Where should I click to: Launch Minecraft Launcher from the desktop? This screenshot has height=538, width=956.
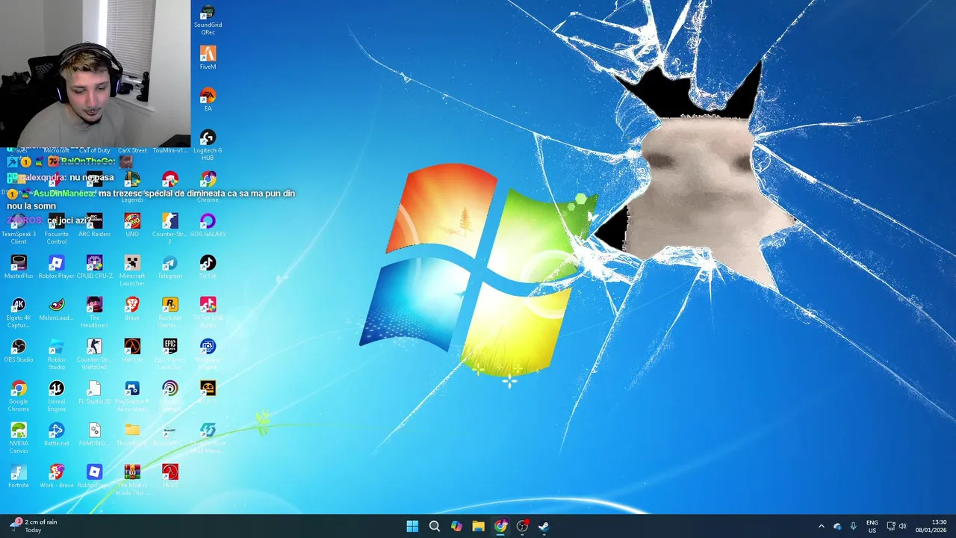(x=132, y=270)
